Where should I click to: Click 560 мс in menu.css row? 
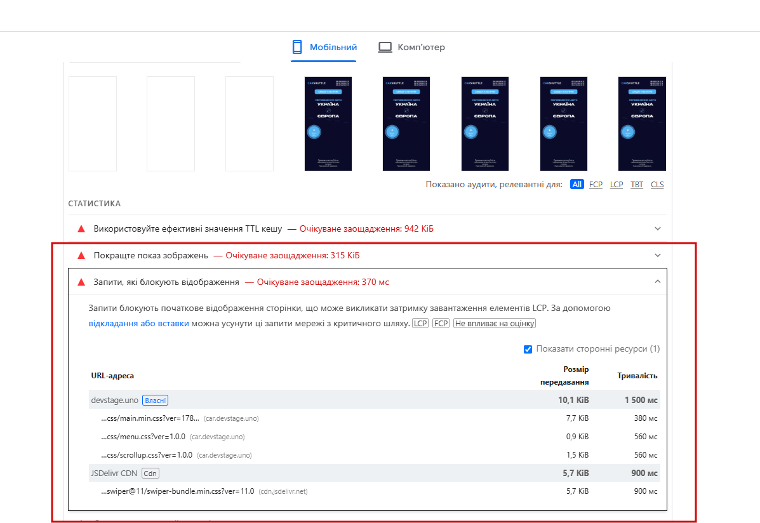[646, 437]
